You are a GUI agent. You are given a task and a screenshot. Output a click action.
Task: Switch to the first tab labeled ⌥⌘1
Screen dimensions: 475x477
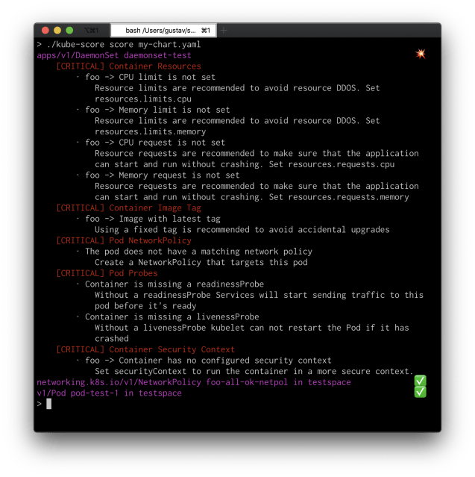tap(92, 30)
